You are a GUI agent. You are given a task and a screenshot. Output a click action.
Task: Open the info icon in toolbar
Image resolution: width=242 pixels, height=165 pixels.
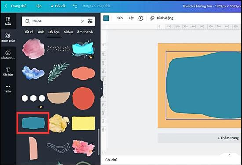click(141, 18)
